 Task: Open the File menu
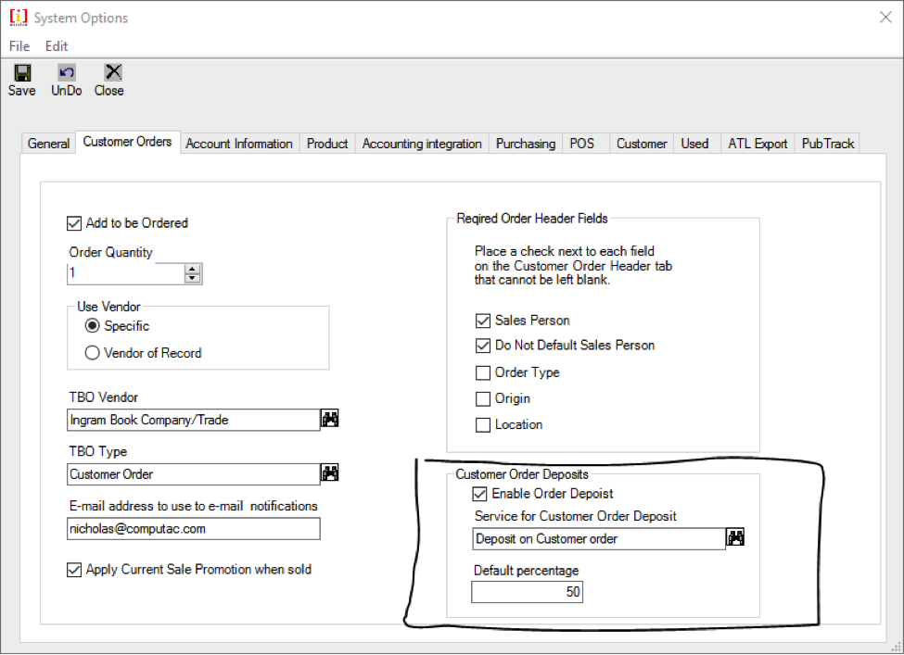19,46
